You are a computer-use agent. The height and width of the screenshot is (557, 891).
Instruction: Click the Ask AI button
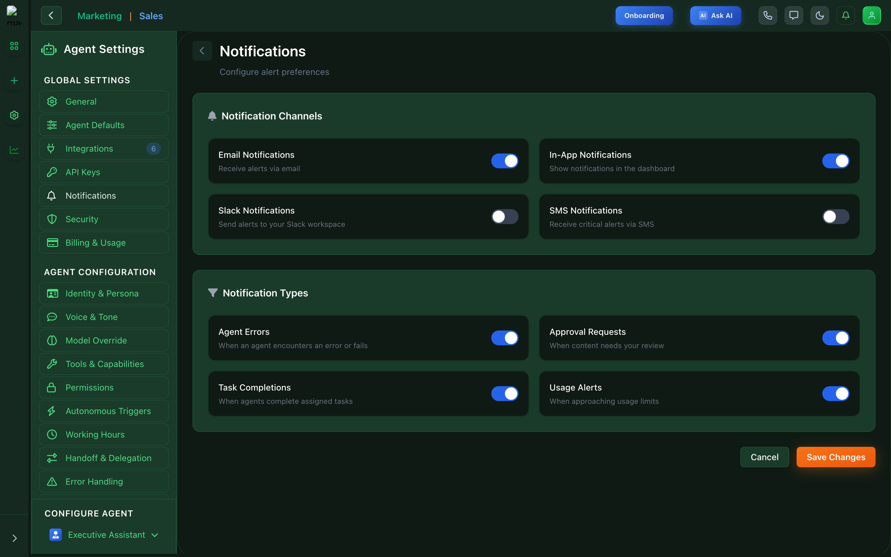tap(715, 15)
